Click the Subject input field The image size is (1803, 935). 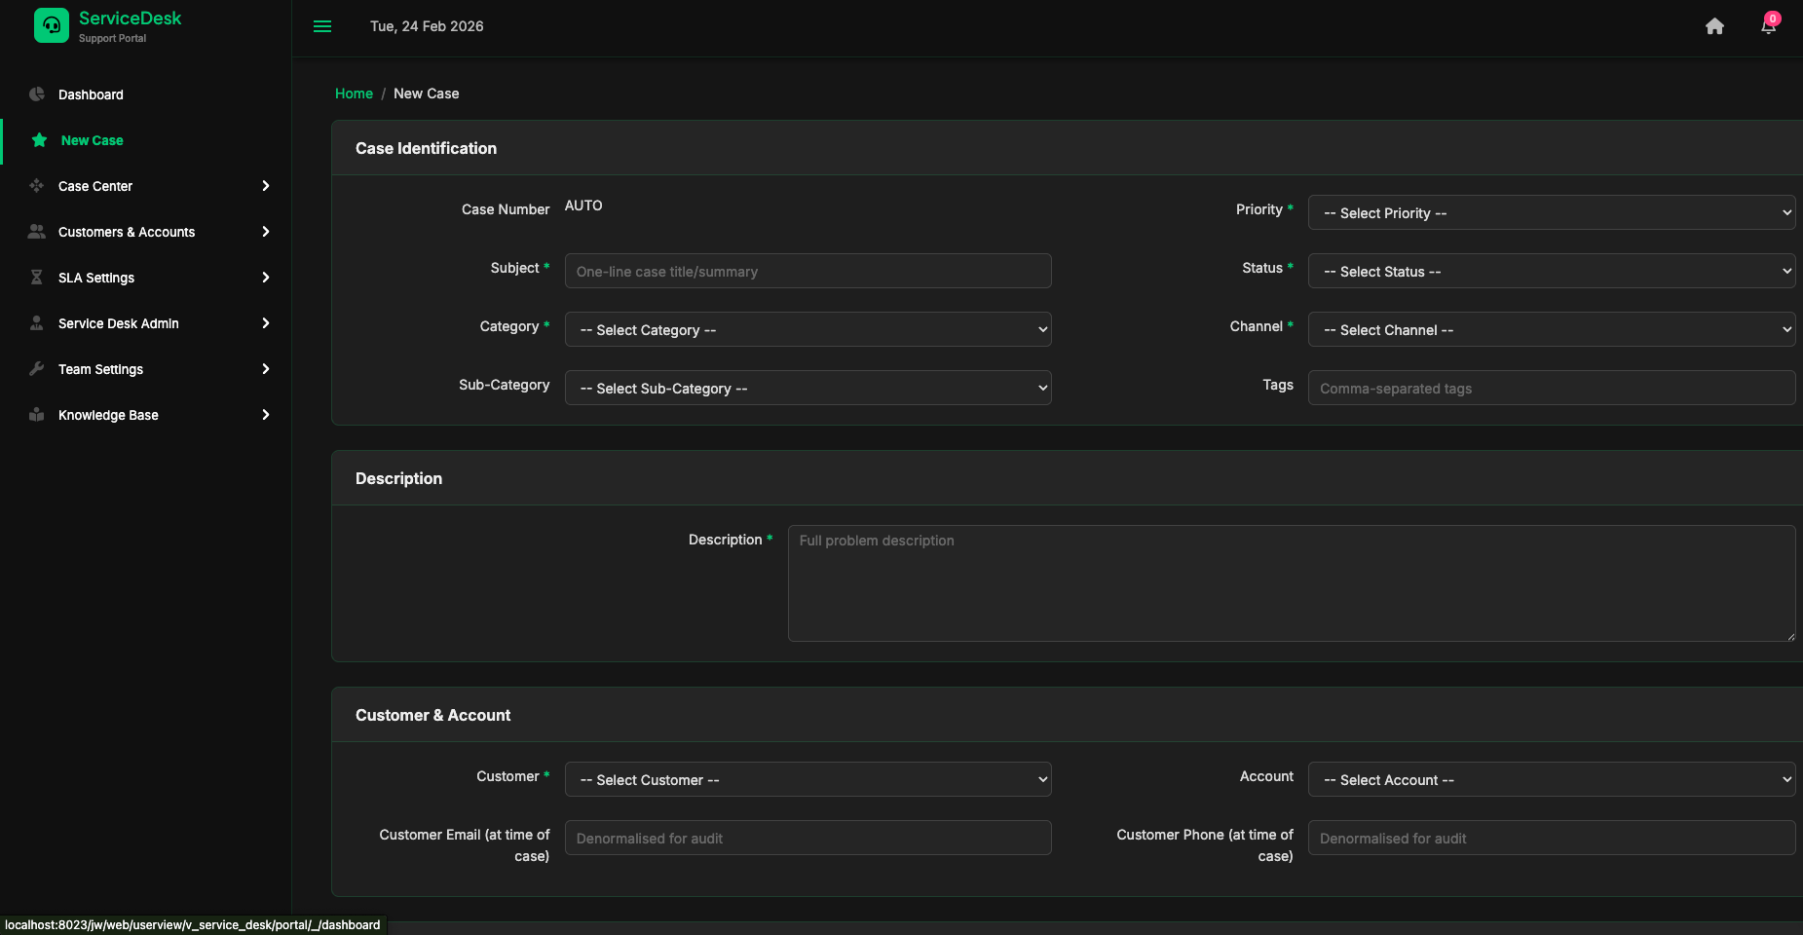[808, 272]
